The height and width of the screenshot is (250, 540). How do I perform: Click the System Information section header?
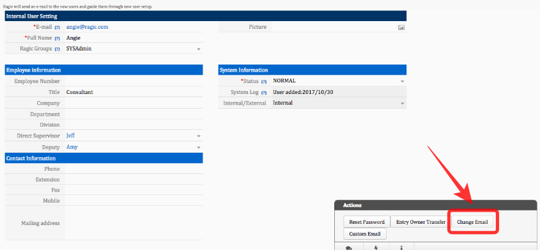(312, 70)
